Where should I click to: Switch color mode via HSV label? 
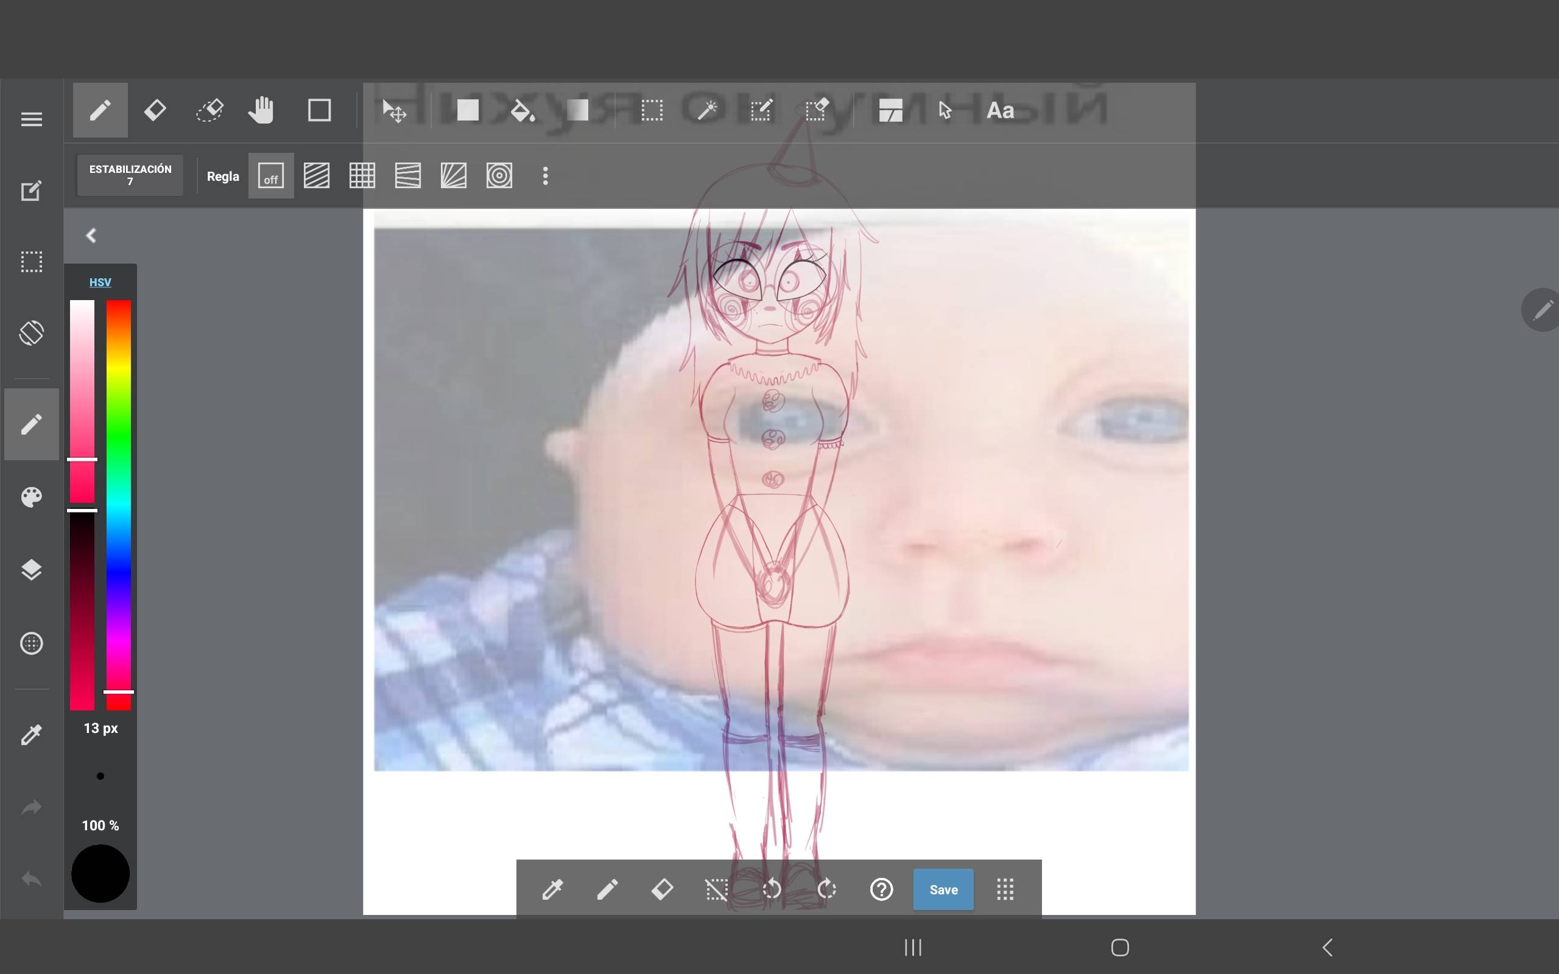100,282
